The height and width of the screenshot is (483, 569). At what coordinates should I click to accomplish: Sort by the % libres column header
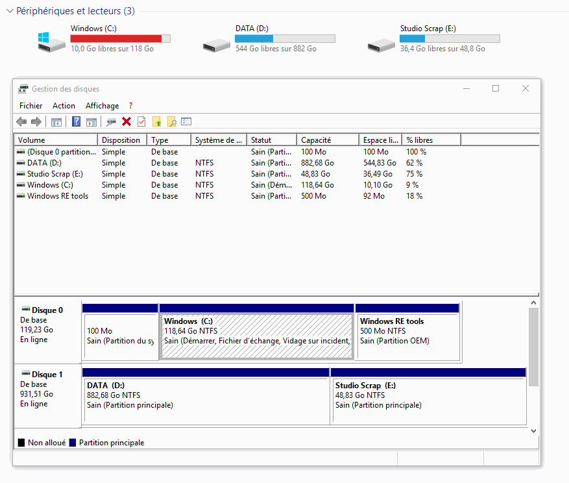coord(431,140)
